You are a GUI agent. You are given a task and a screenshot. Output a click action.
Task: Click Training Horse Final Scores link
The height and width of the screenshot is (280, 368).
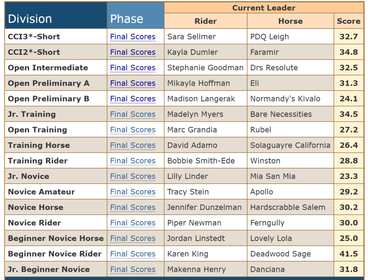pyautogui.click(x=133, y=146)
